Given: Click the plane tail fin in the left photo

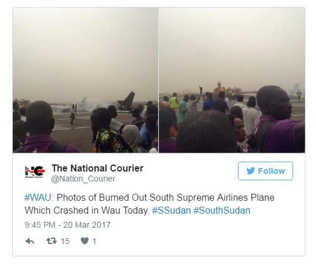Looking at the screenshot, I should (x=127, y=100).
